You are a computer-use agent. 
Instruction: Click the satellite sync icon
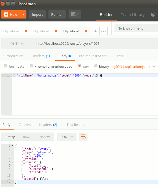point(153,14)
